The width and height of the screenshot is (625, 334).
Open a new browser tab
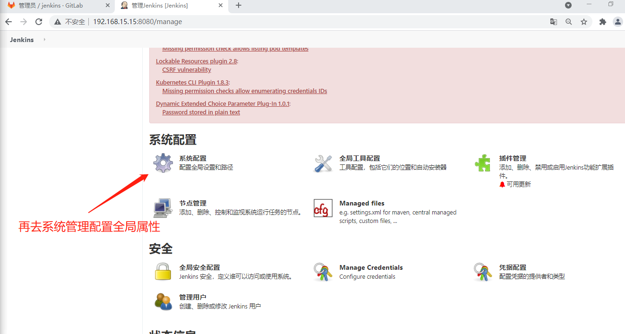(239, 6)
